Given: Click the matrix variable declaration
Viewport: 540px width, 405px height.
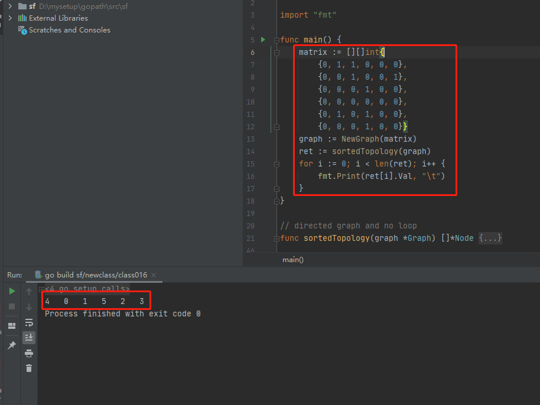Looking at the screenshot, I should coord(313,53).
